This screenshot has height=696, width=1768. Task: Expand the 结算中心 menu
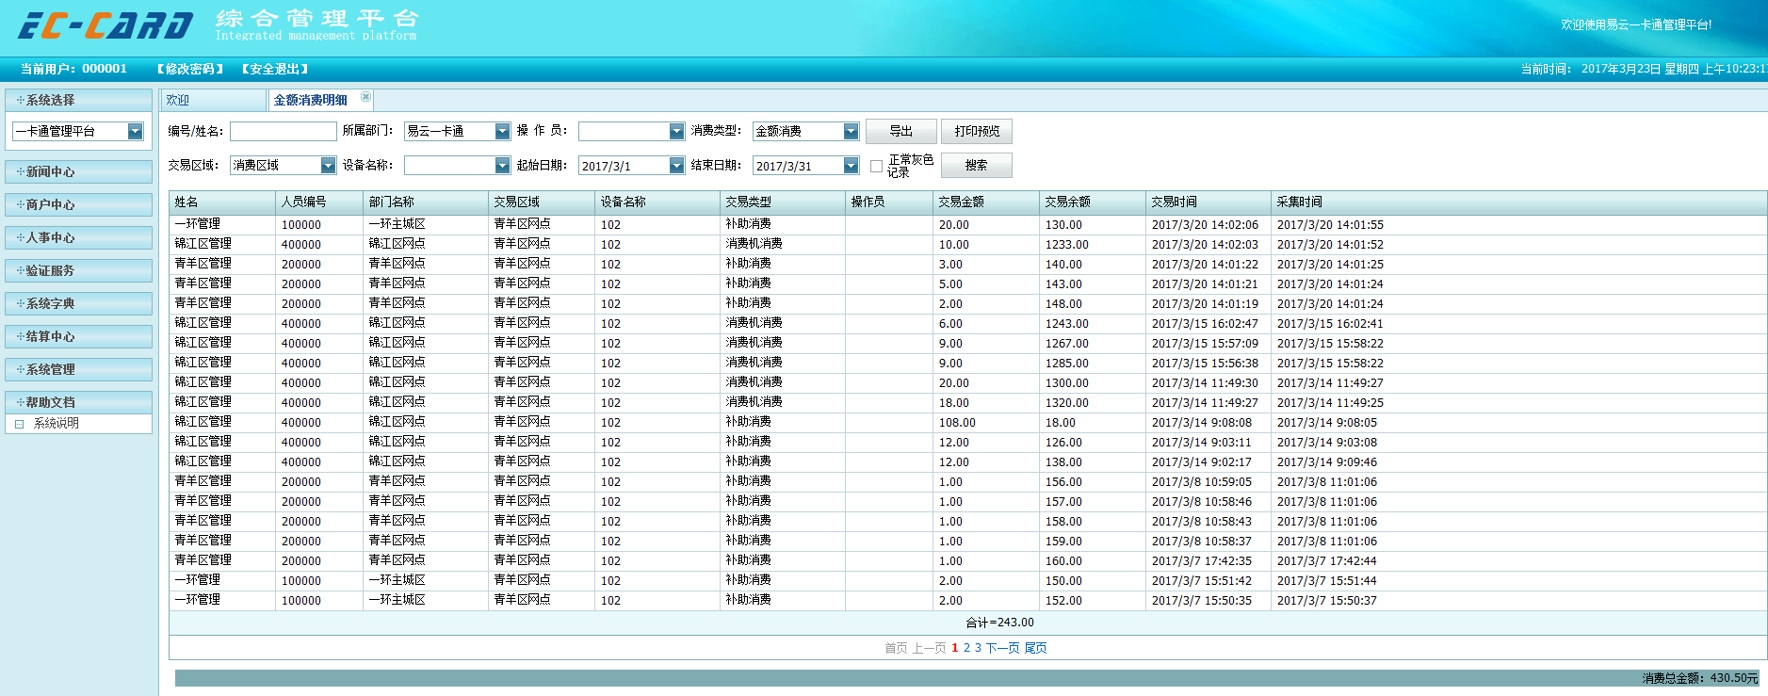[78, 336]
